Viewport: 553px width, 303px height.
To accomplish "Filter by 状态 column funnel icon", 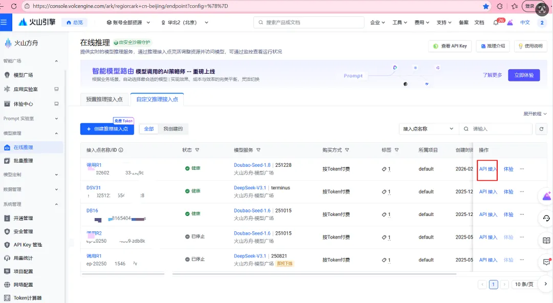I will coord(197,150).
